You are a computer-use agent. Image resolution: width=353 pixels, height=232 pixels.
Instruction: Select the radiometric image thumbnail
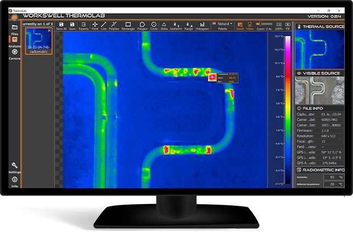pyautogui.click(x=38, y=41)
